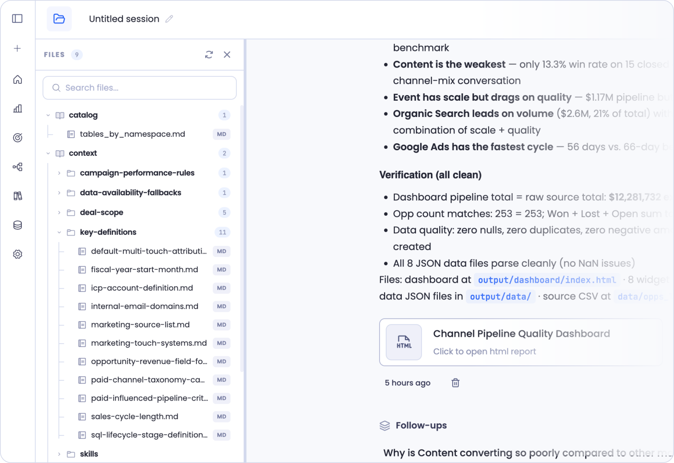
Task: Click the output/data/ path link
Action: [500, 297]
